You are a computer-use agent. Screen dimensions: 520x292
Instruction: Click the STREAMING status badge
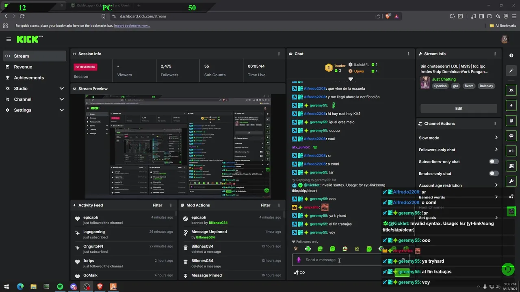[x=85, y=67]
